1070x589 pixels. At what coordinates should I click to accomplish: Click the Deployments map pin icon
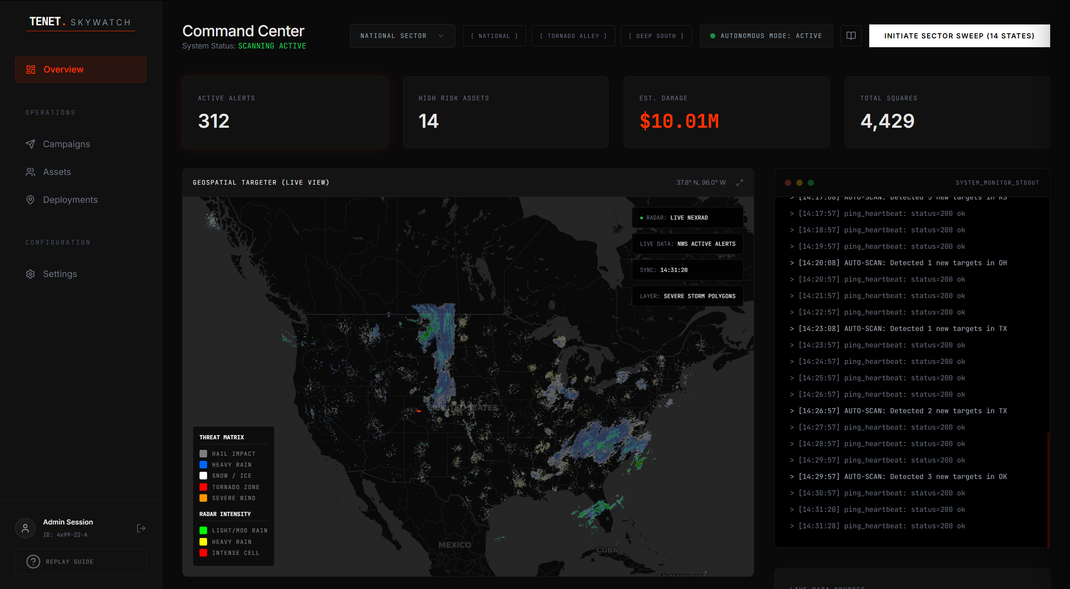(x=30, y=200)
